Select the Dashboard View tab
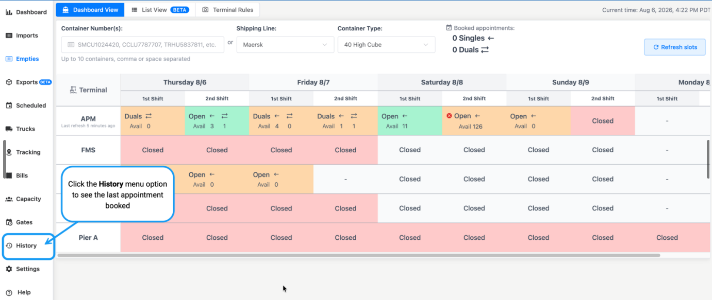This screenshot has width=712, height=300. pyautogui.click(x=90, y=10)
